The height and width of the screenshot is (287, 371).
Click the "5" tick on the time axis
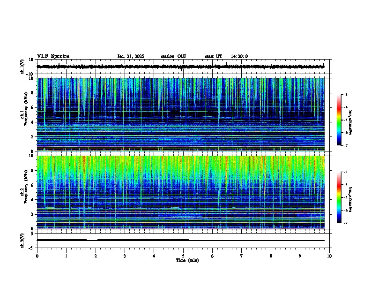183,256
